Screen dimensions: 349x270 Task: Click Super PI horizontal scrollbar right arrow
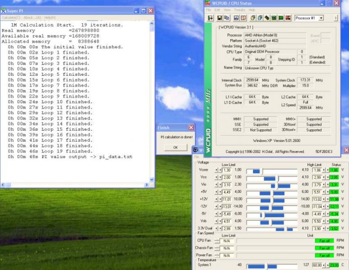(147, 185)
